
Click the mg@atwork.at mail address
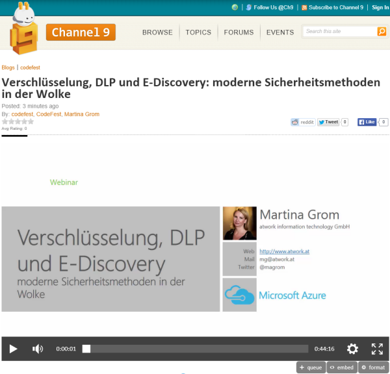click(277, 259)
